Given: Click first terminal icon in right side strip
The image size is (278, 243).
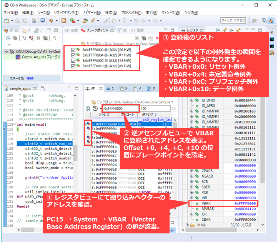Looking at the screenshot, I should (x=272, y=39).
